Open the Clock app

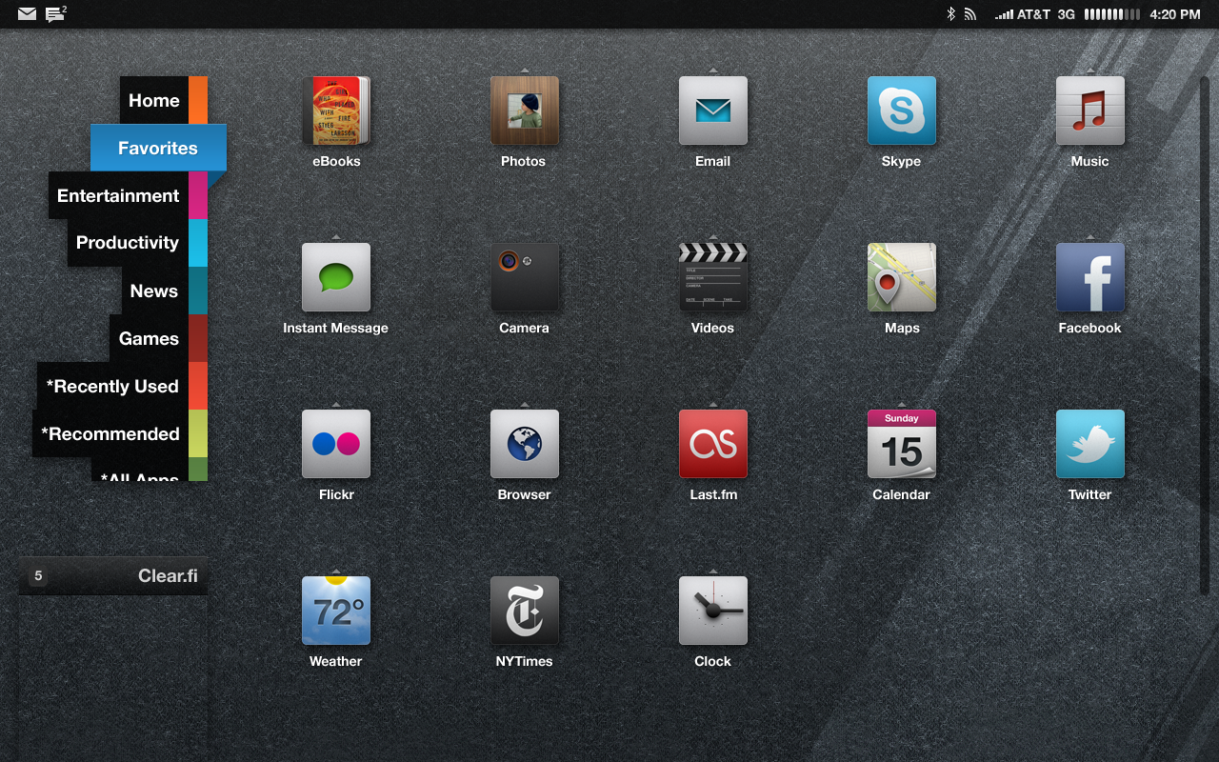(713, 611)
